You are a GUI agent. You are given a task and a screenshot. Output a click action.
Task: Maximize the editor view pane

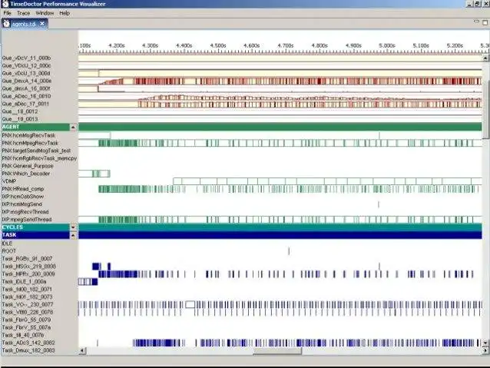pyautogui.click(x=485, y=22)
